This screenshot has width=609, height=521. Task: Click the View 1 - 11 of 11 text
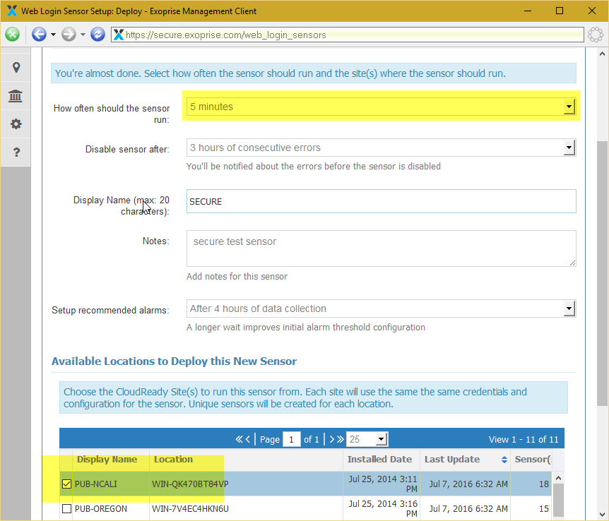coord(524,440)
